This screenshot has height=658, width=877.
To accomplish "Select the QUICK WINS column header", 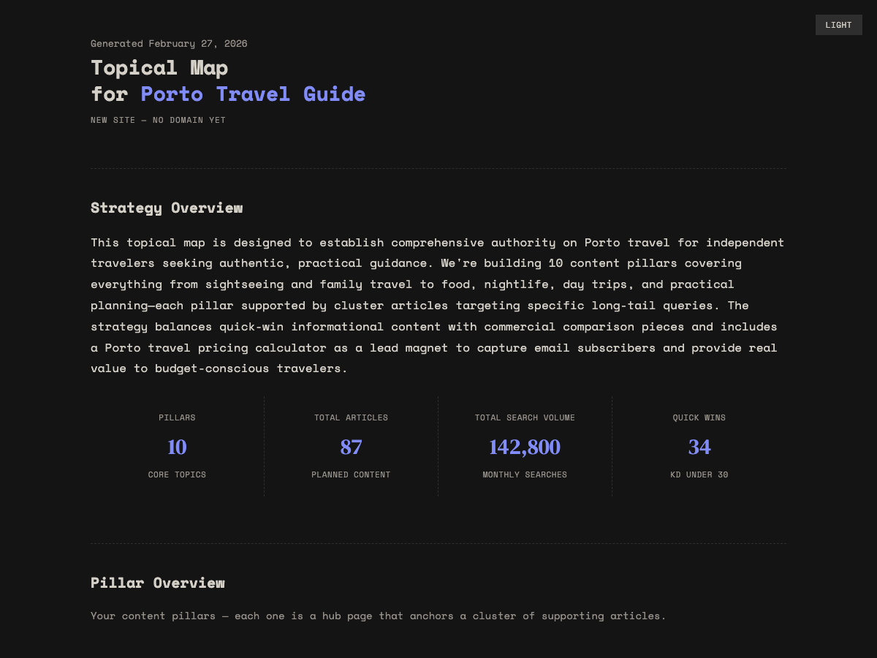I will point(699,417).
